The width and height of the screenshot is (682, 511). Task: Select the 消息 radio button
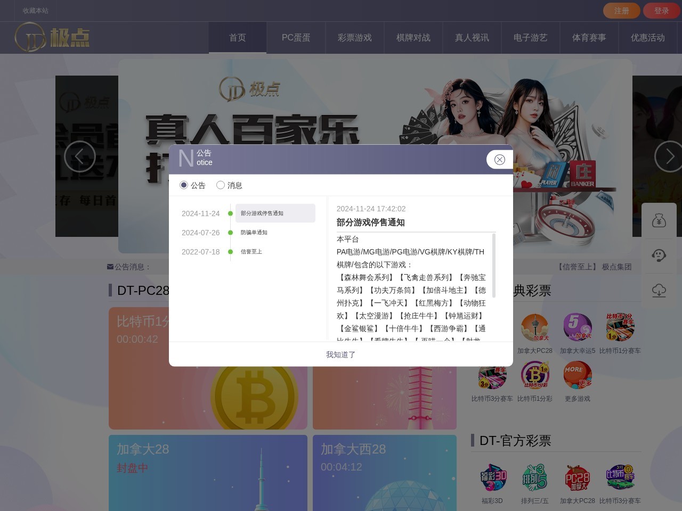pyautogui.click(x=221, y=185)
